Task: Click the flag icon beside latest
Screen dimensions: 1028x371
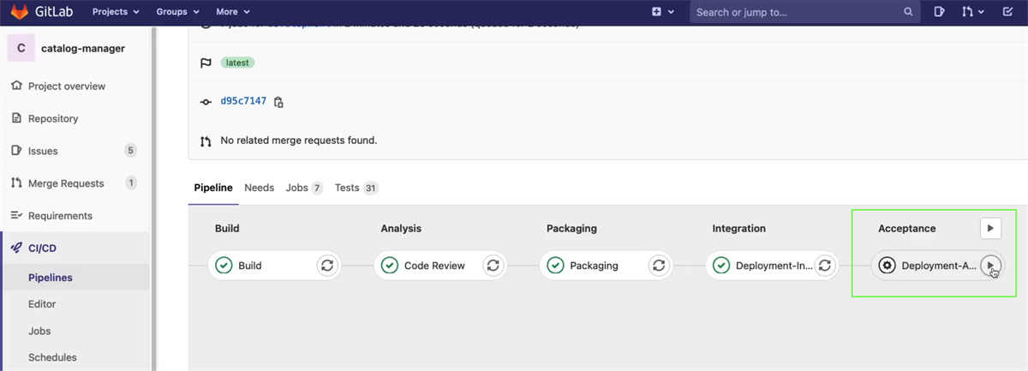Action: (x=206, y=63)
